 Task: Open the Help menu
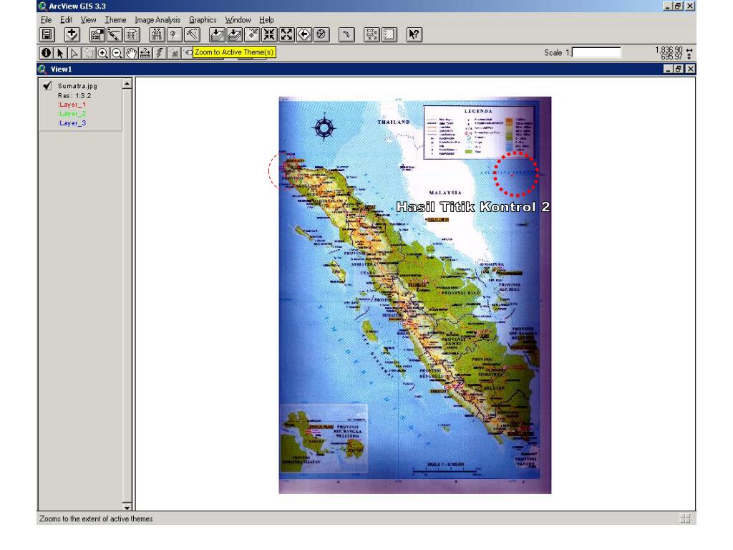[x=266, y=19]
